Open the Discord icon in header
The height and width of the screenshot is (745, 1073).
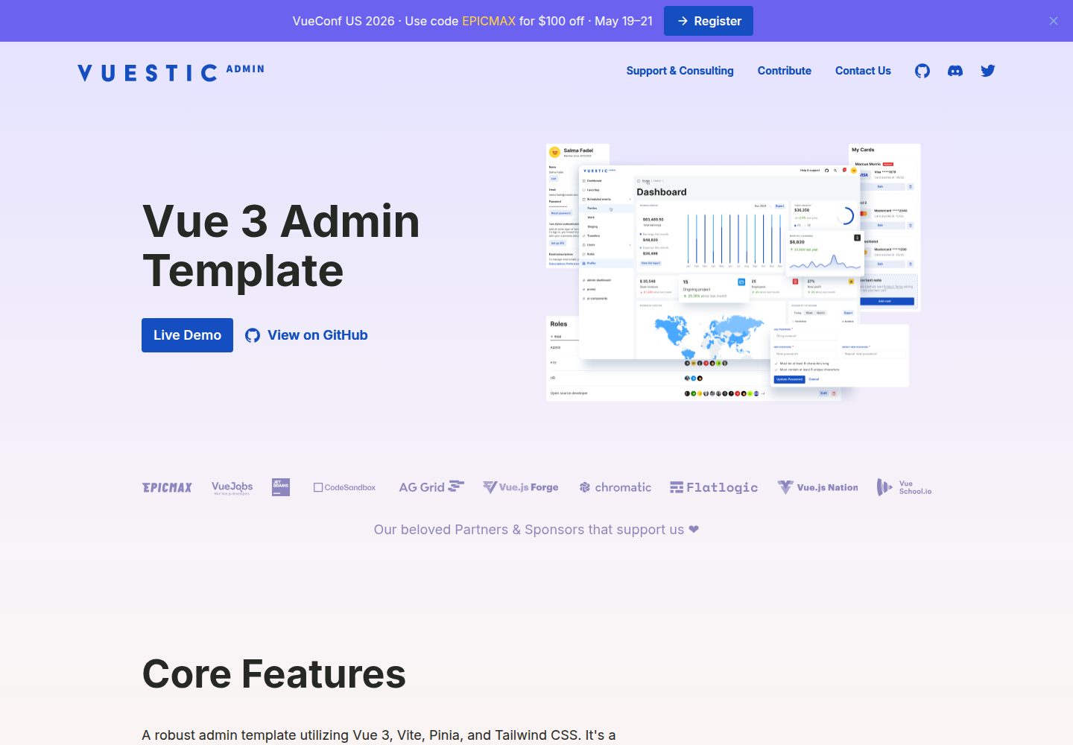pos(955,71)
